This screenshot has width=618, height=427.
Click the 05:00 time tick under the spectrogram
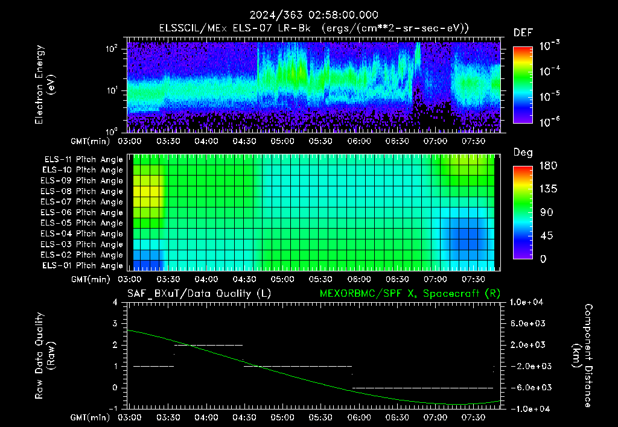[x=282, y=141]
